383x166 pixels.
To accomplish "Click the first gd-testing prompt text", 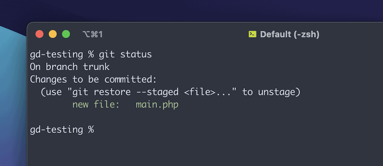I will click(56, 55).
